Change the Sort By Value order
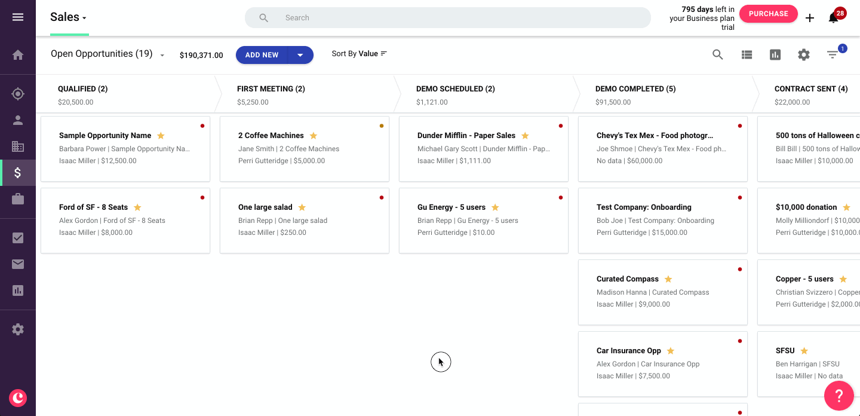The height and width of the screenshot is (416, 860). click(x=360, y=54)
